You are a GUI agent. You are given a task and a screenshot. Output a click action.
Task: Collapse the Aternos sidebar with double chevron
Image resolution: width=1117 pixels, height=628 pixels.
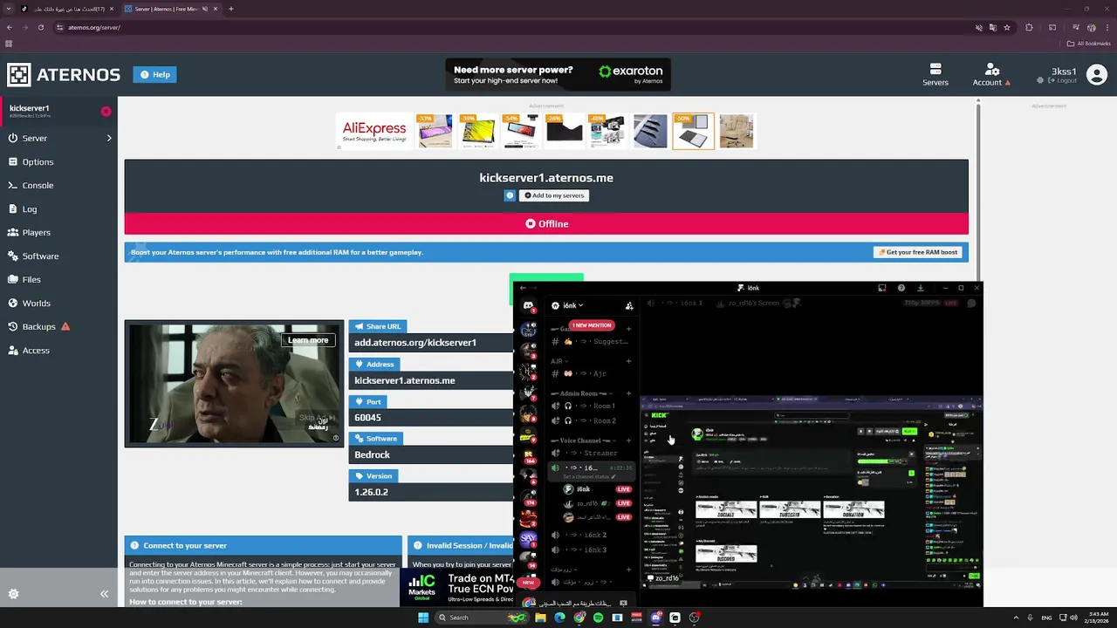(x=104, y=594)
